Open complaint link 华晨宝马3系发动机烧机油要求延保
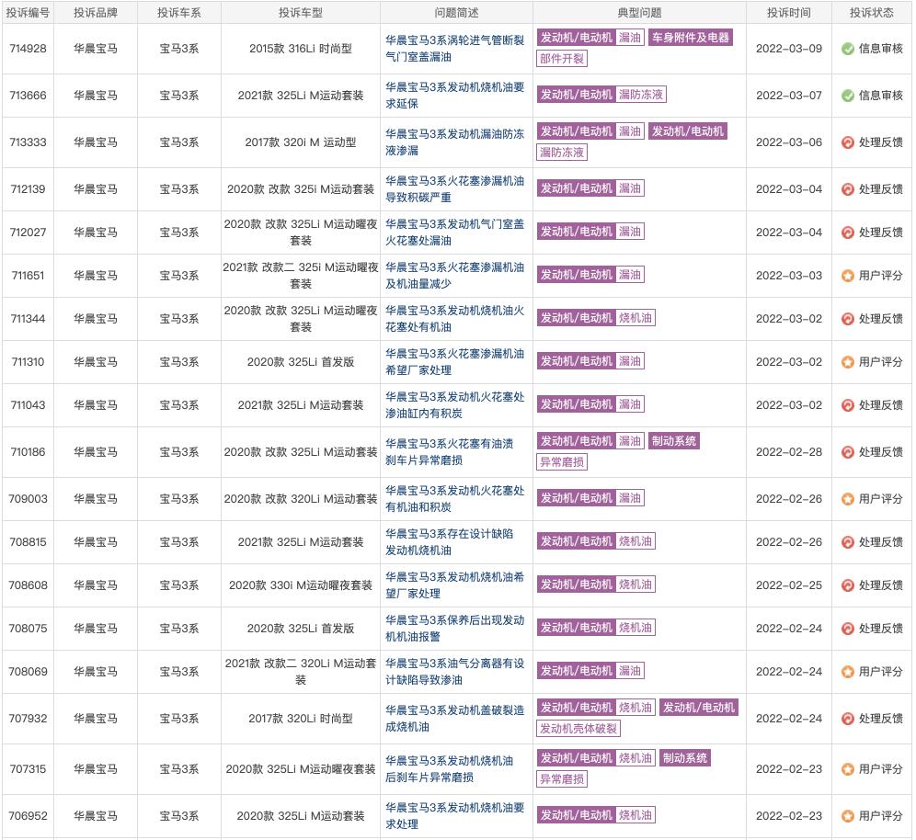This screenshot has width=916, height=840. point(454,96)
